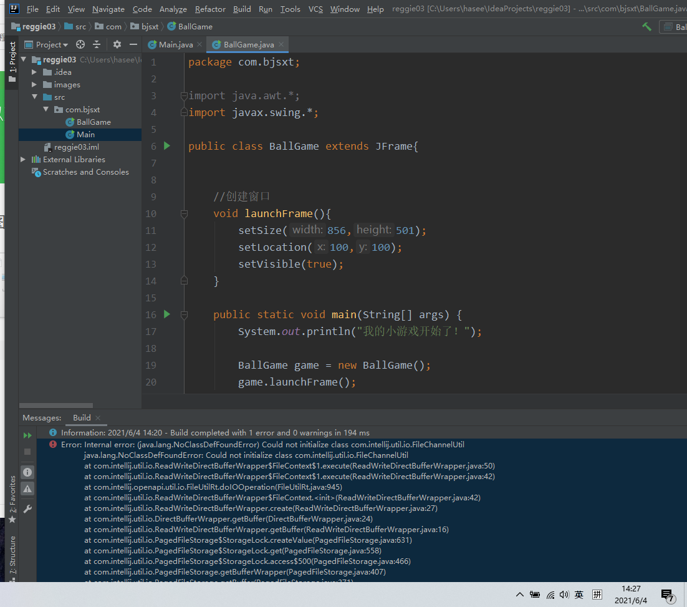Close the BallGame.java editor tab
Image resolution: width=687 pixels, height=607 pixels.
281,44
